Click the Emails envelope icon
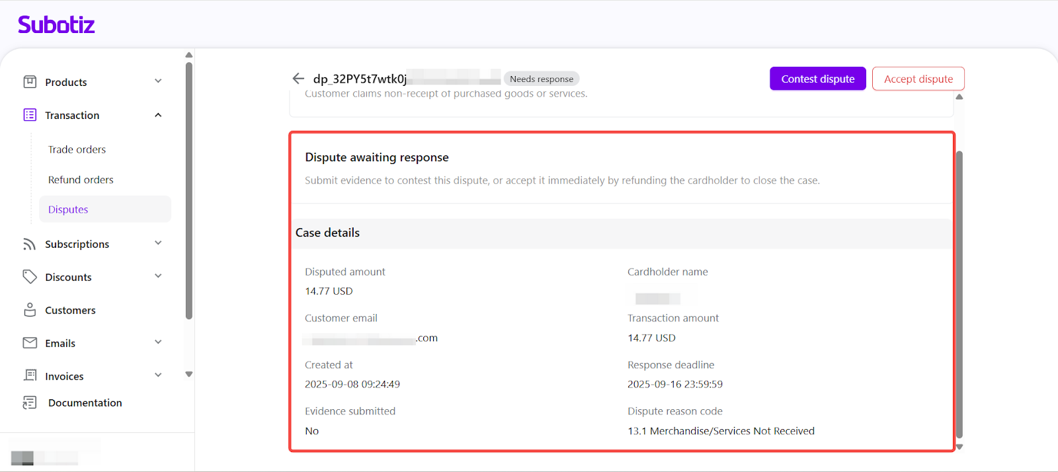1058x472 pixels. (30, 343)
